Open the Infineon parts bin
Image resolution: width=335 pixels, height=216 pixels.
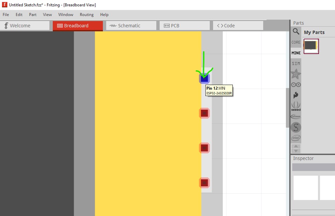click(296, 117)
